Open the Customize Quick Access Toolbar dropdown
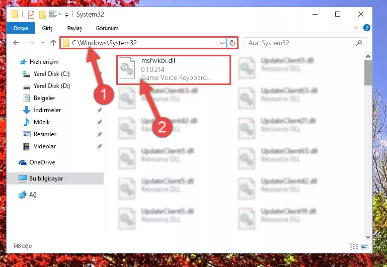Screen dimensions: 387x267 66,15
